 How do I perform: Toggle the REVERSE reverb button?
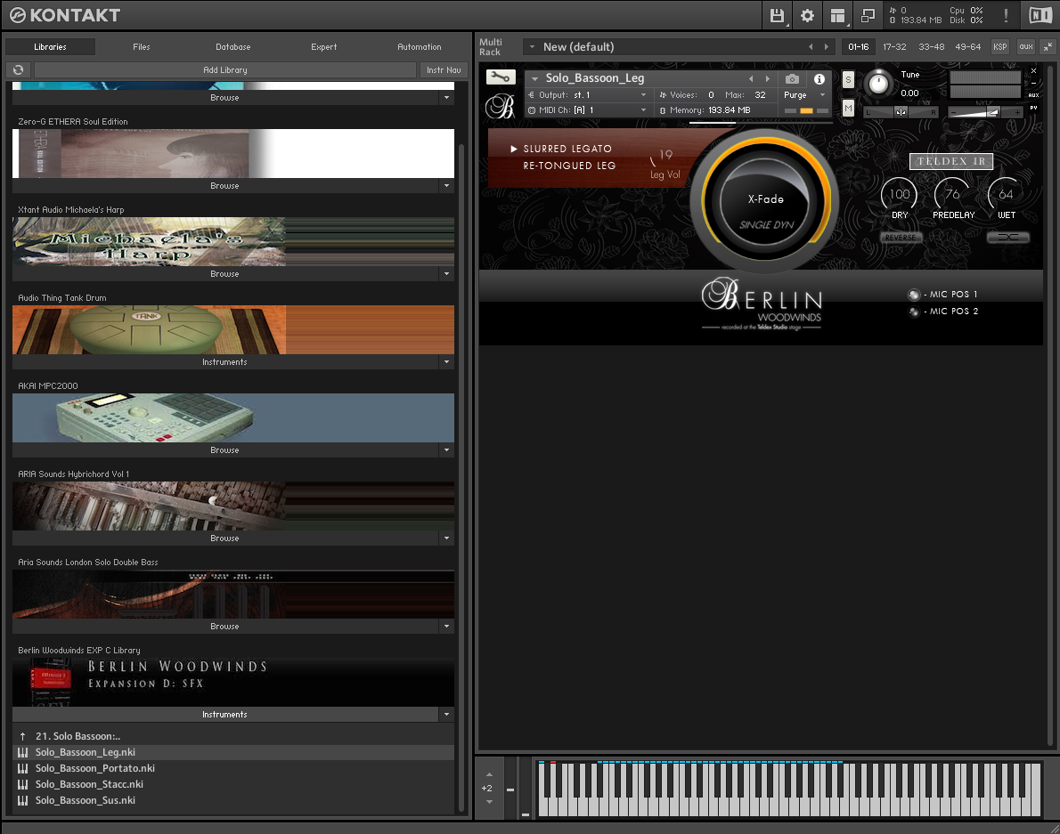point(901,238)
